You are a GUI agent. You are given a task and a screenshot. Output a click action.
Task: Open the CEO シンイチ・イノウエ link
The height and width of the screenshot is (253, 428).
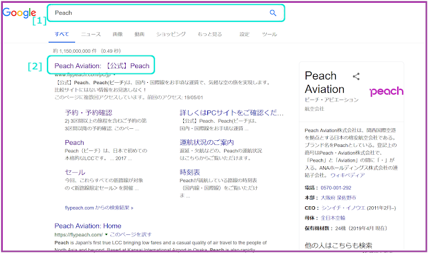pyautogui.click(x=343, y=208)
